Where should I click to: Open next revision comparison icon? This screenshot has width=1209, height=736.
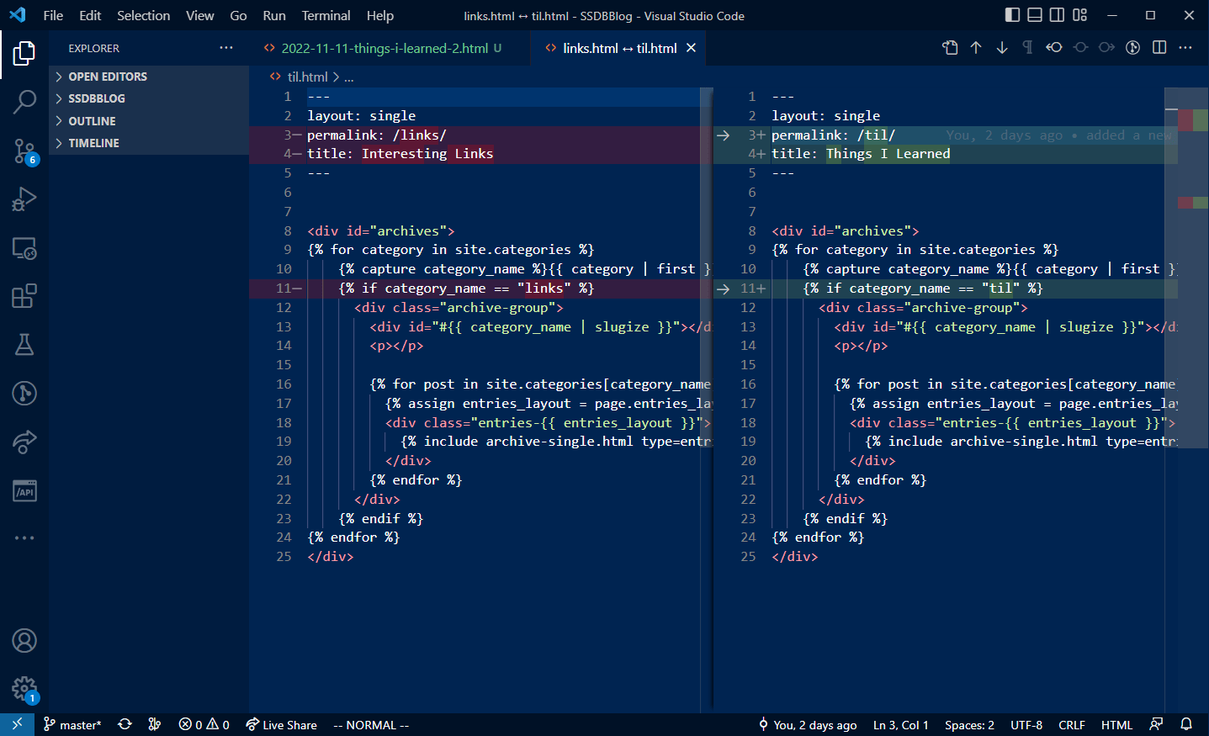coord(1106,48)
